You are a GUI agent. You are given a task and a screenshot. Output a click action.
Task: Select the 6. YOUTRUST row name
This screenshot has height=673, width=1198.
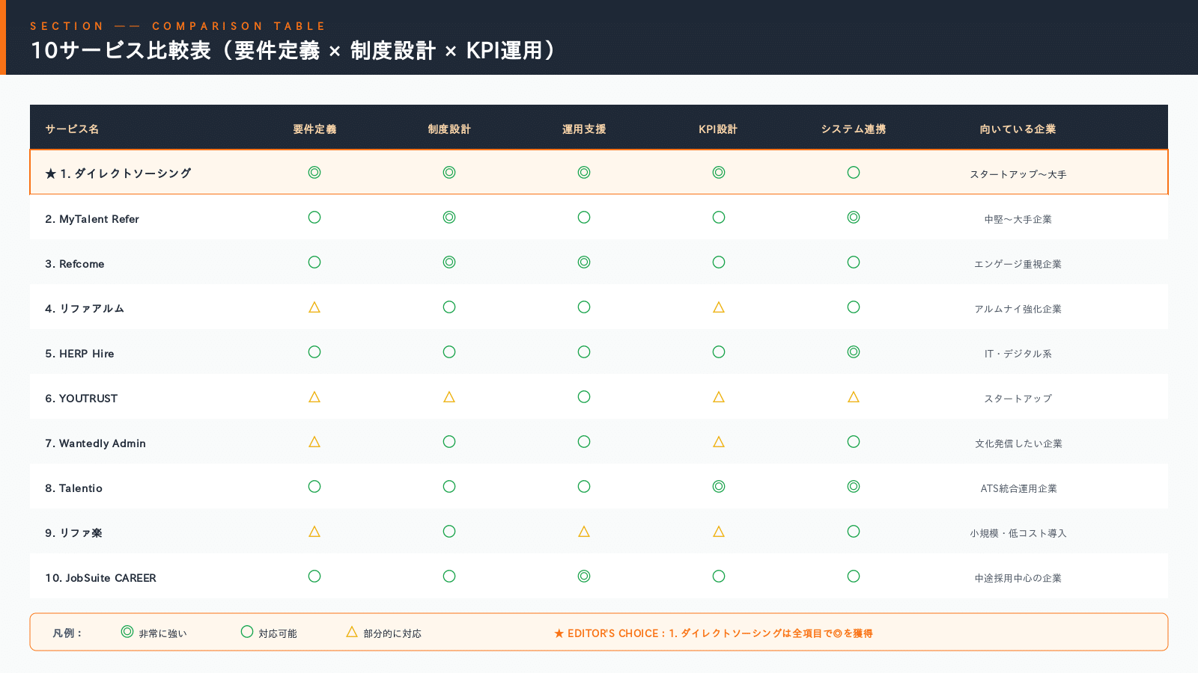pos(82,399)
